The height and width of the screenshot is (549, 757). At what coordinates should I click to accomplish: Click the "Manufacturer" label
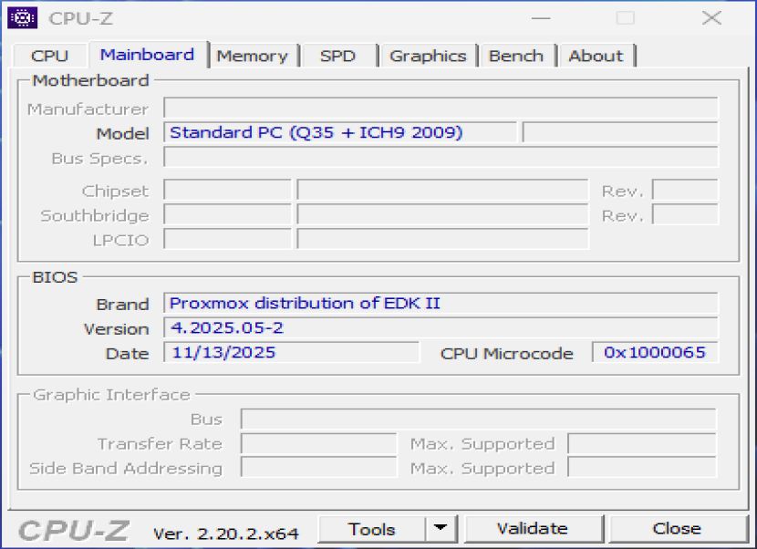88,109
